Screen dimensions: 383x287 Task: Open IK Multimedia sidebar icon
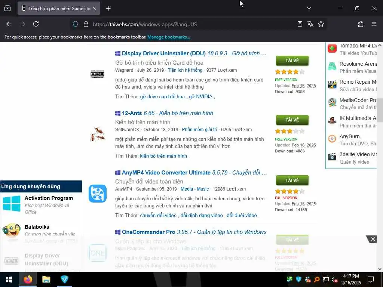pos(332,120)
